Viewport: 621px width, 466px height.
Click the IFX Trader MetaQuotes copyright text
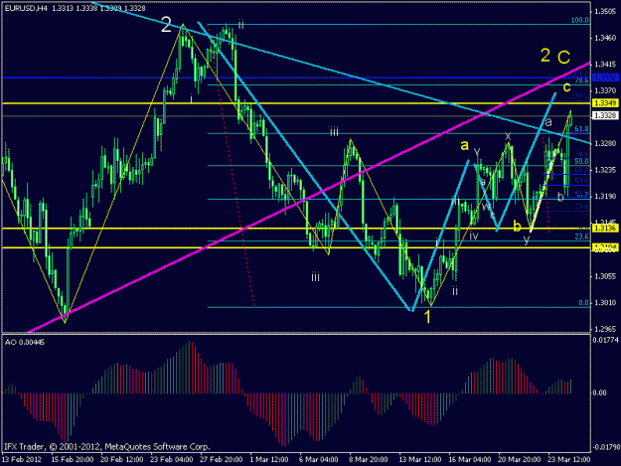pos(107,447)
